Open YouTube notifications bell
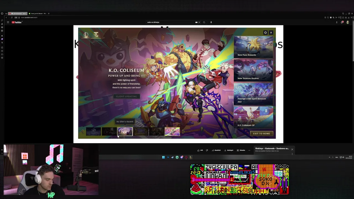This screenshot has width=354, height=199. click(342, 22)
